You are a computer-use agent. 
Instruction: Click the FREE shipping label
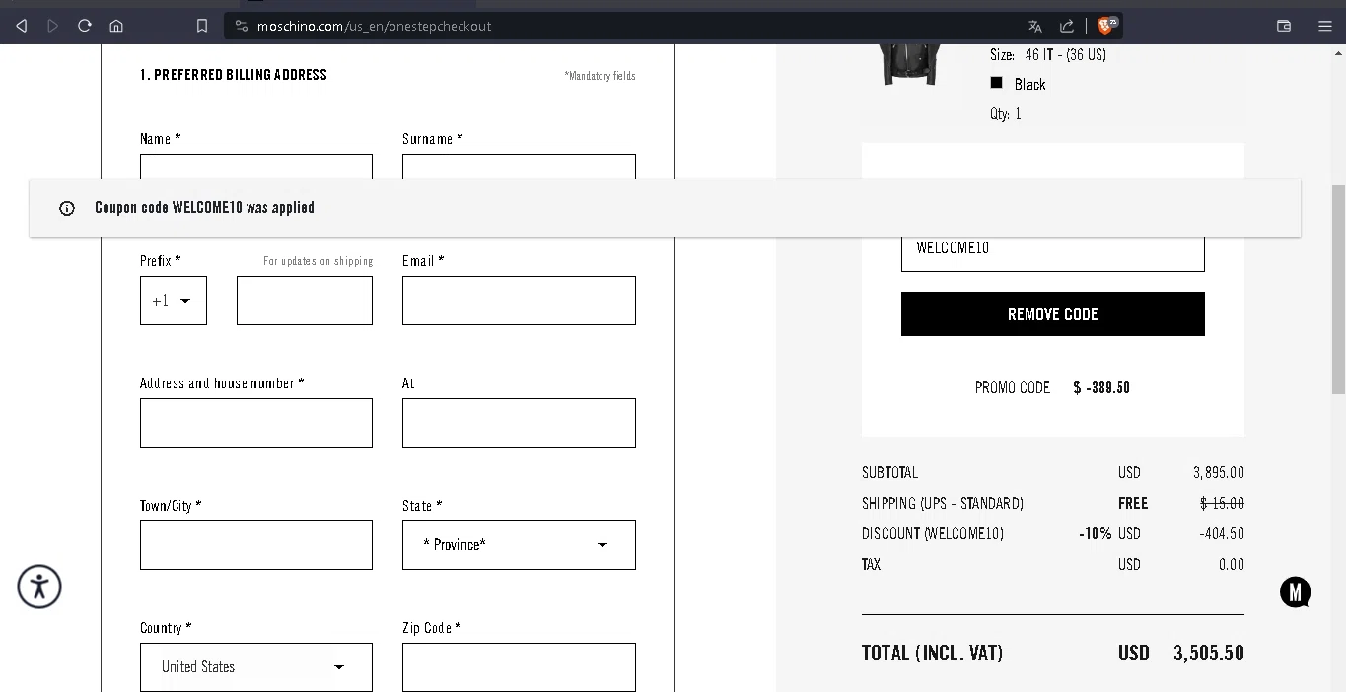click(x=1133, y=503)
